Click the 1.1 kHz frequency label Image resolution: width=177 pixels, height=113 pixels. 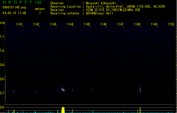click(2, 37)
